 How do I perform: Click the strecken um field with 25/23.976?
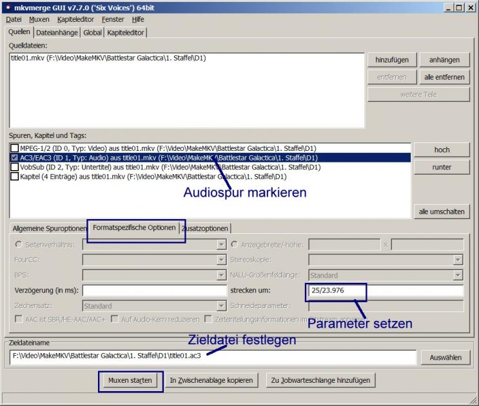point(386,290)
